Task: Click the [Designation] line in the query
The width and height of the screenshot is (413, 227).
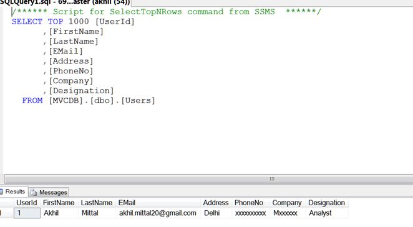Action: click(79, 91)
